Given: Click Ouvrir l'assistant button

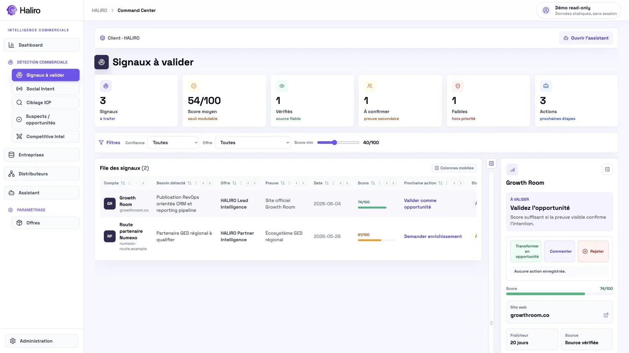Looking at the screenshot, I should (x=586, y=38).
